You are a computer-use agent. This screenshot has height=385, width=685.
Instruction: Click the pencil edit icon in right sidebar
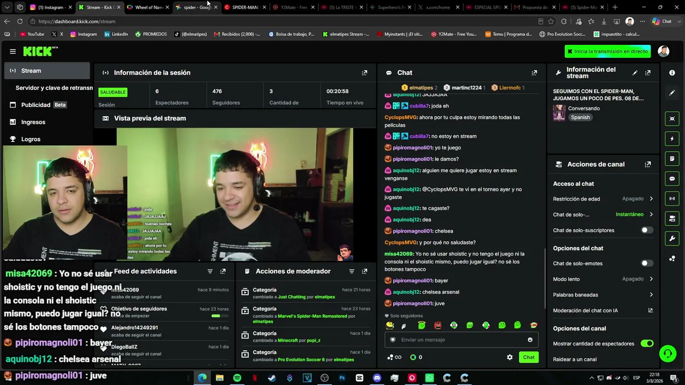[672, 93]
